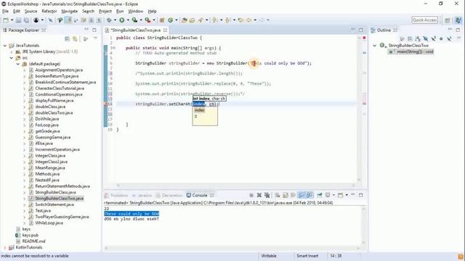The image size is (465, 261).
Task: Maximize the editor area
Action: pyautogui.click(x=361, y=30)
